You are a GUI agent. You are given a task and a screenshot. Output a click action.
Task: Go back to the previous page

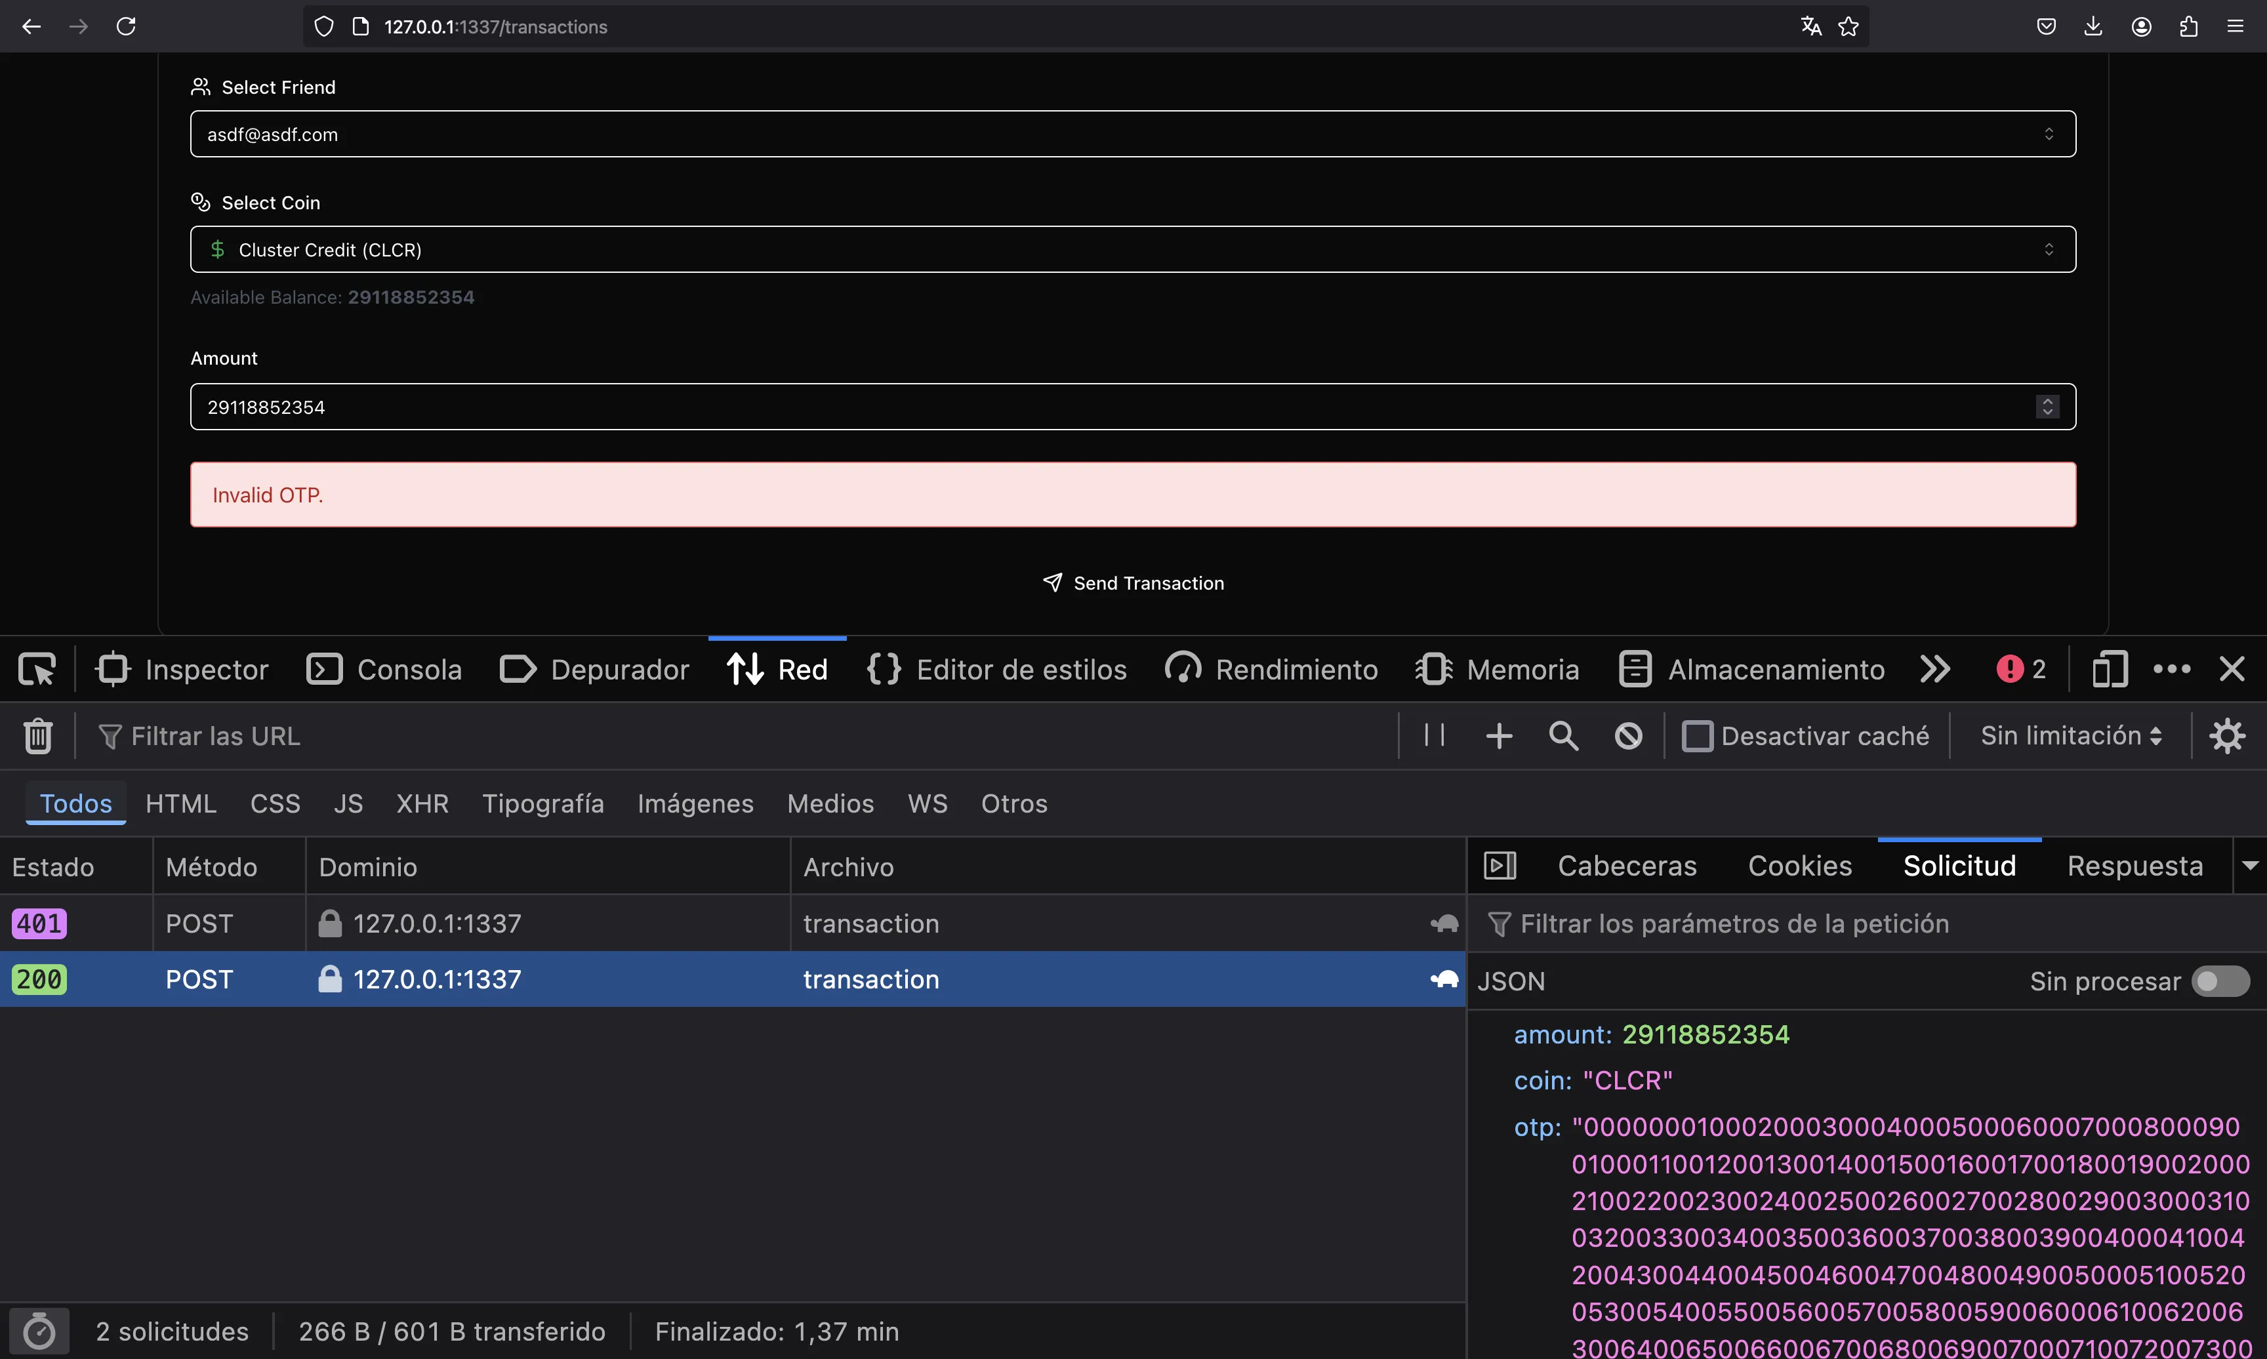31,26
